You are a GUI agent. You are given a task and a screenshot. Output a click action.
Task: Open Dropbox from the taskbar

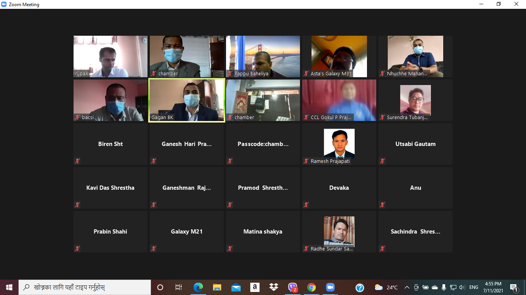click(x=274, y=287)
